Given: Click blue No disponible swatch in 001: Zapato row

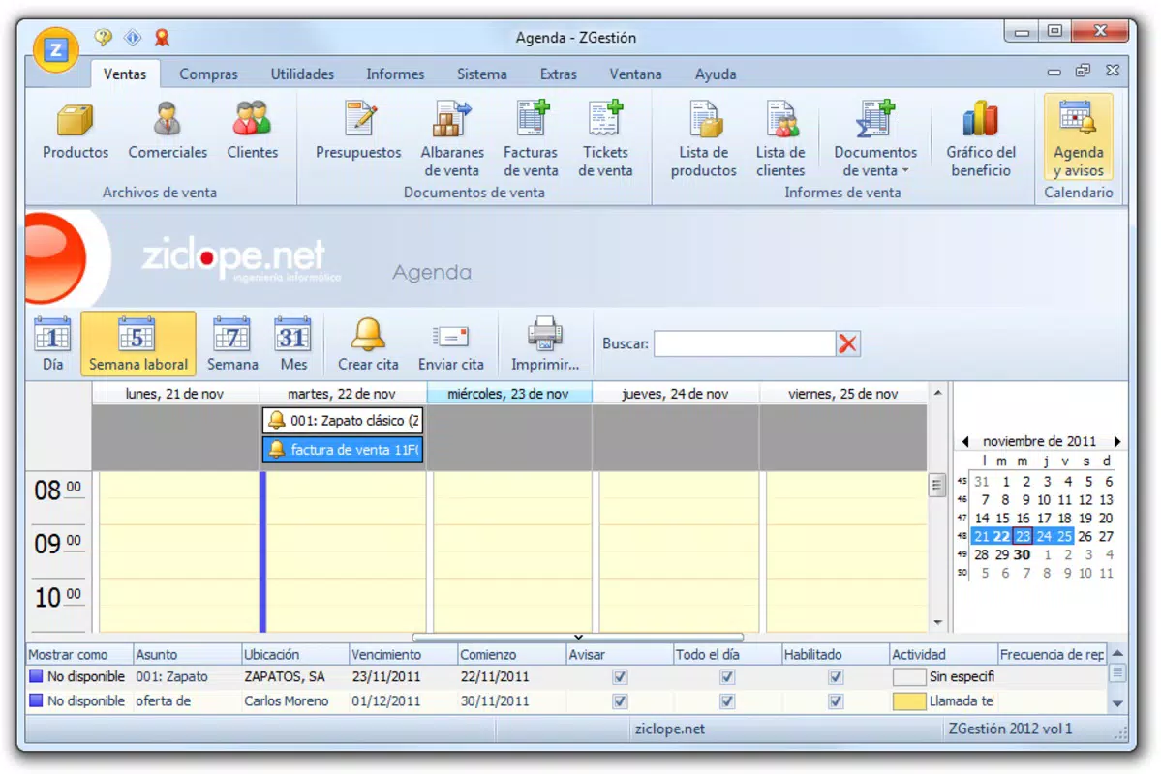Looking at the screenshot, I should [x=36, y=676].
